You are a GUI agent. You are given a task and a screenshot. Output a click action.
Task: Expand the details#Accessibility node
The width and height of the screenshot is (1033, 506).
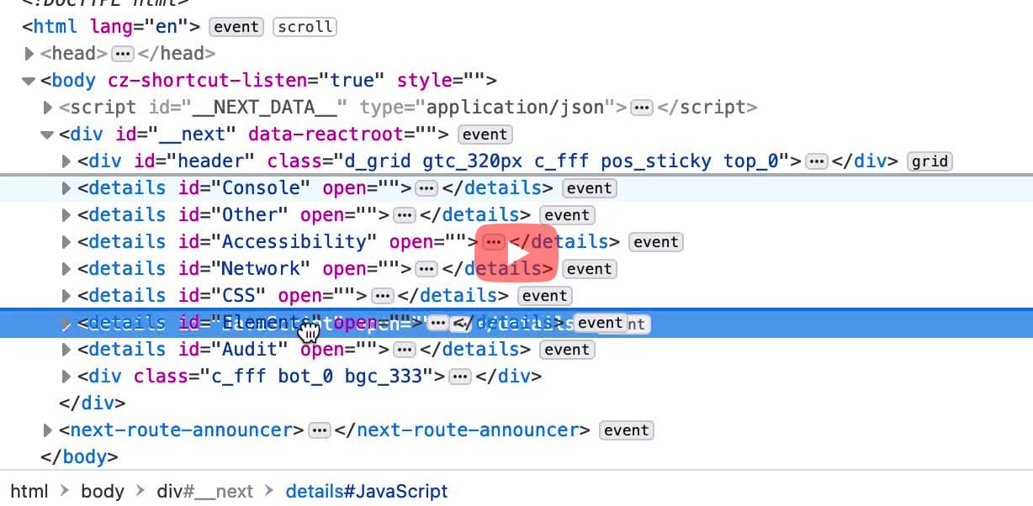point(66,242)
